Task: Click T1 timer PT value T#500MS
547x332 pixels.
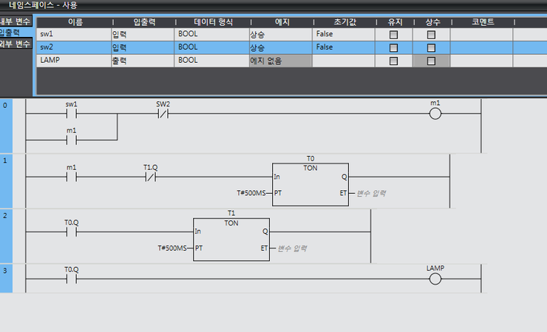Action: point(172,248)
